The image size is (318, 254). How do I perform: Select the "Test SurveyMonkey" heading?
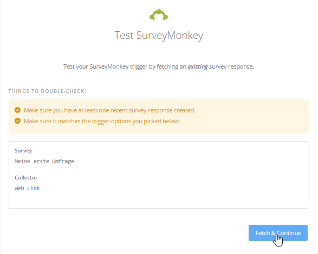pos(159,36)
